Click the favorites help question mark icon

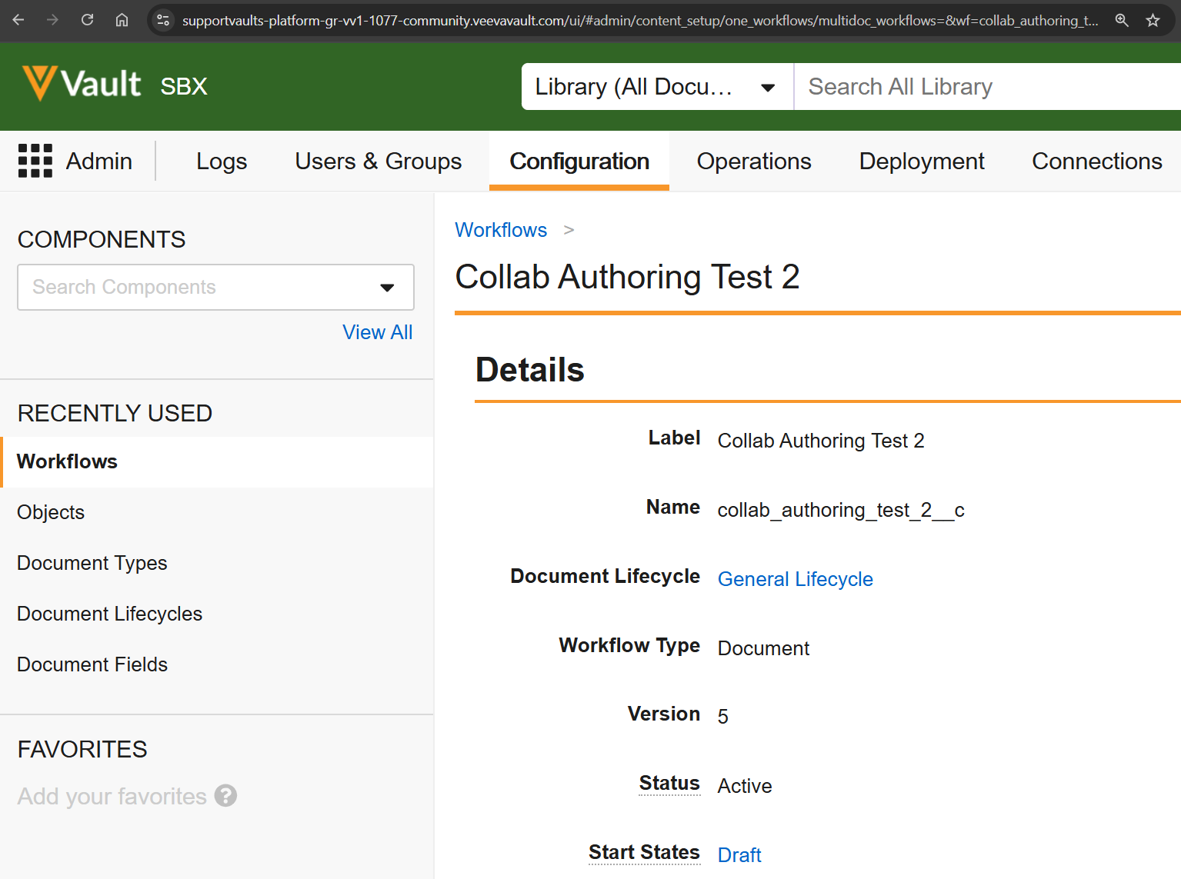225,795
